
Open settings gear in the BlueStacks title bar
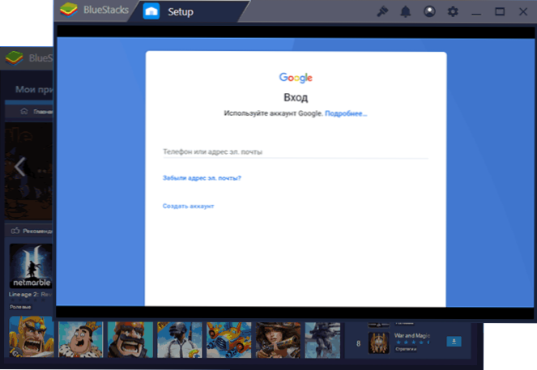453,11
